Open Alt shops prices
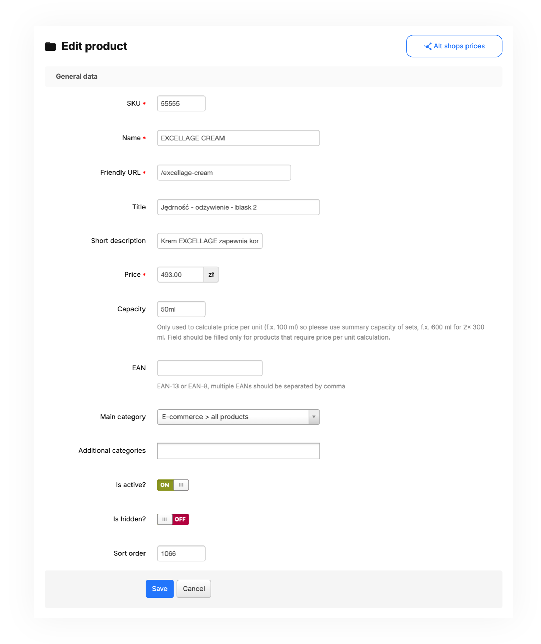541x644 pixels. tap(454, 46)
